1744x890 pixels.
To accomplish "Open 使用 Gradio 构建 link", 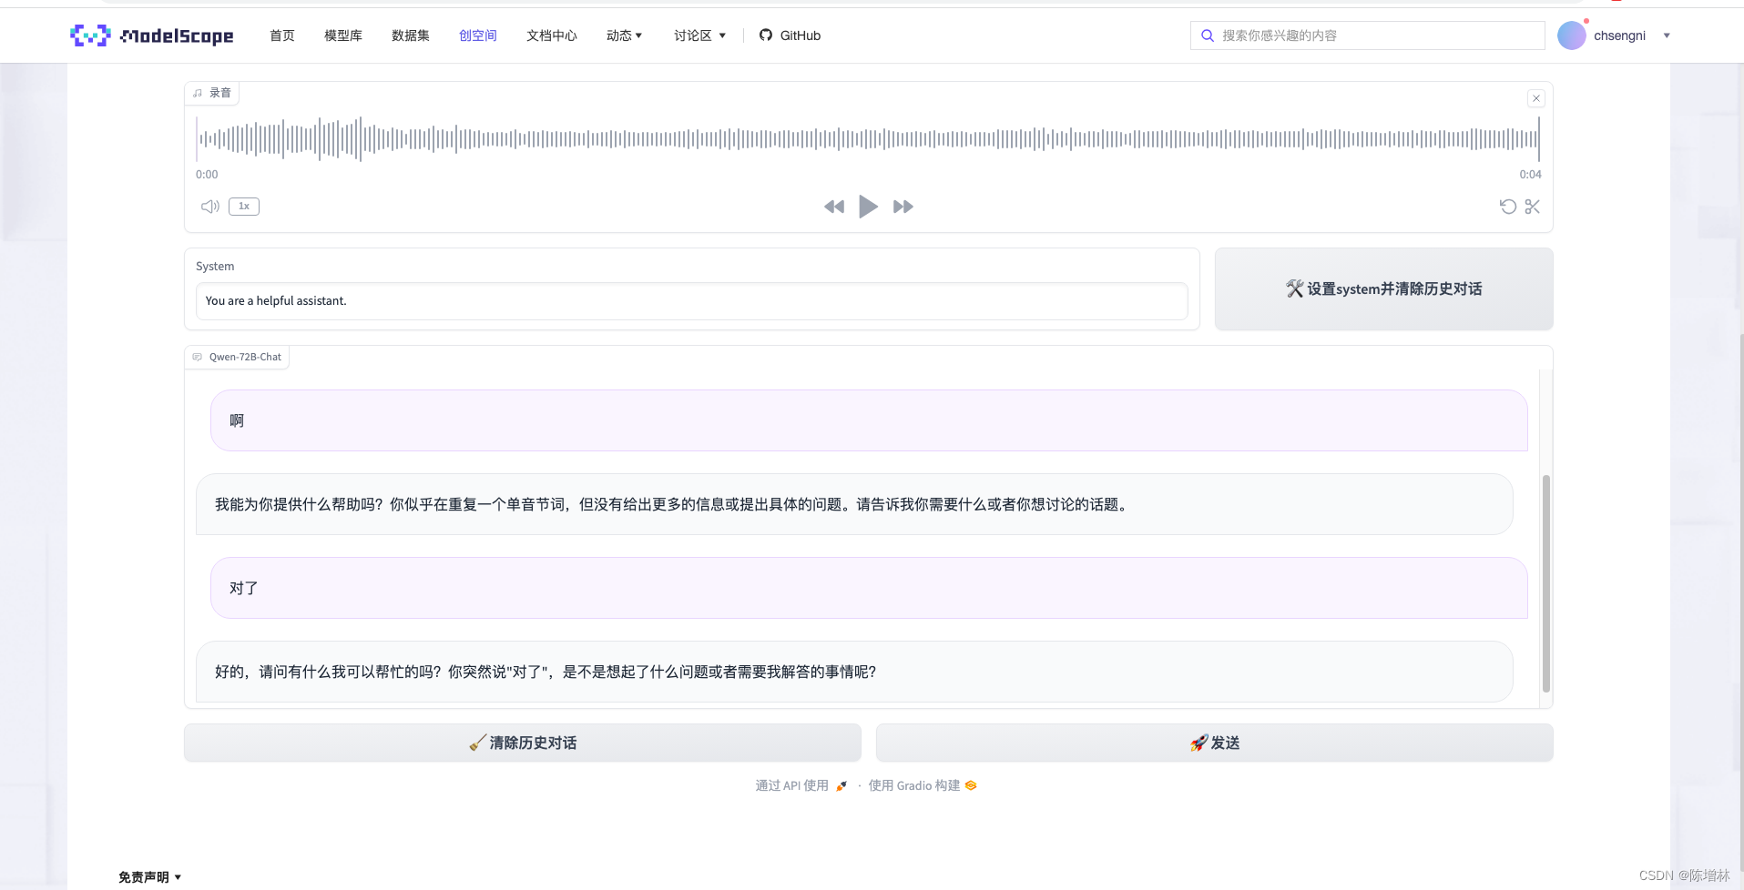I will 923,785.
